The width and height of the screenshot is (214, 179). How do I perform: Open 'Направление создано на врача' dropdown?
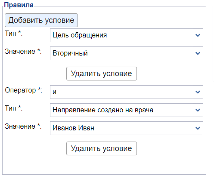coord(127,110)
